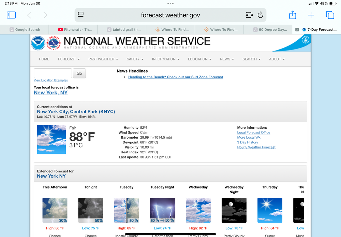Viewport: 341px width, 237px height.
Task: Open Wednesday Night forecast icon
Action: (x=234, y=210)
